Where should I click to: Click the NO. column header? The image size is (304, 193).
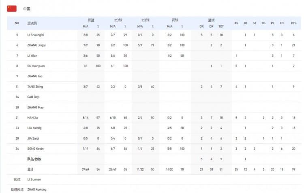[17, 23]
